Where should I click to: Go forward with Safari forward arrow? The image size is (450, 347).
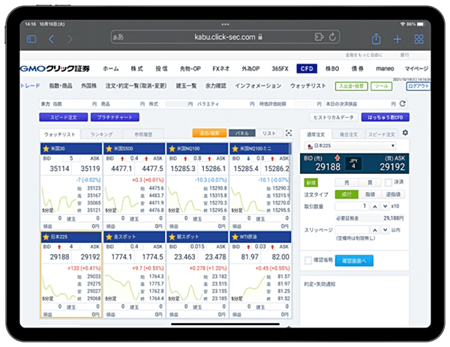point(70,39)
